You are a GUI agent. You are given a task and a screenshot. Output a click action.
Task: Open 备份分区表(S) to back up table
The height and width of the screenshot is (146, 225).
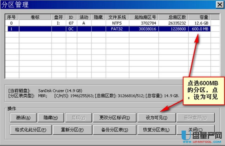pyautogui.click(x=115, y=130)
